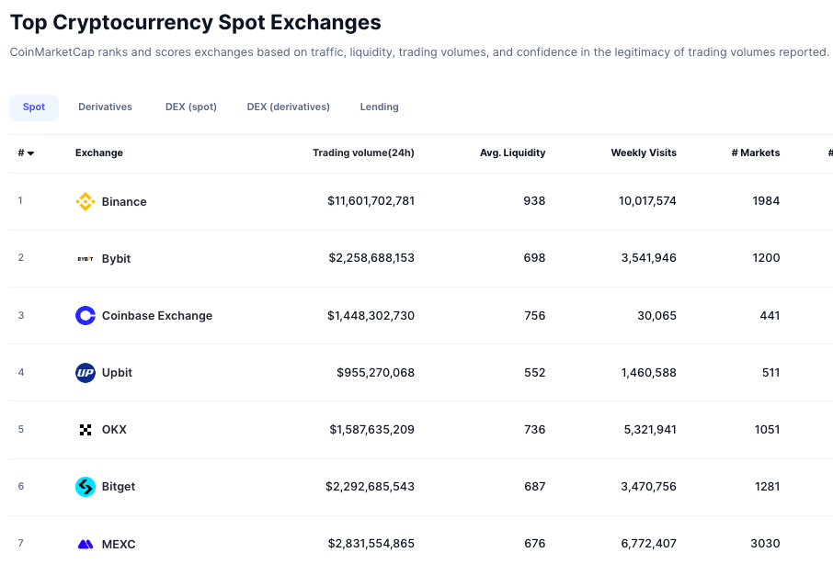Click OKX liquidity value 736
The image size is (833, 564).
pos(535,429)
